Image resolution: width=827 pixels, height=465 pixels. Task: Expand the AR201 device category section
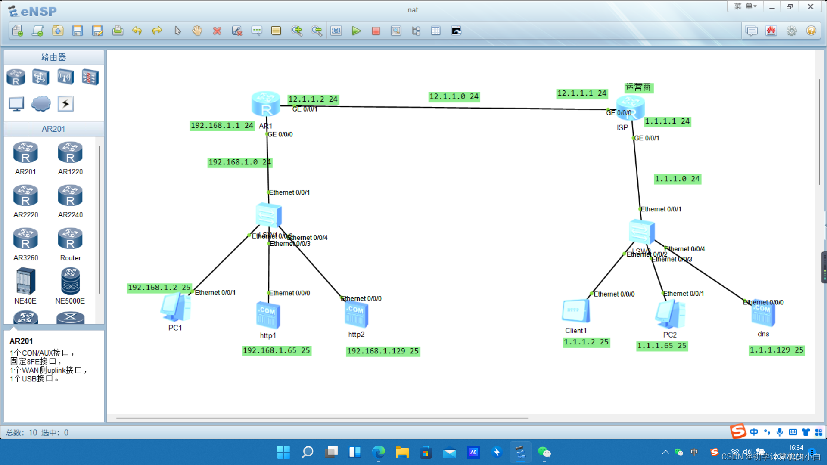(x=53, y=128)
